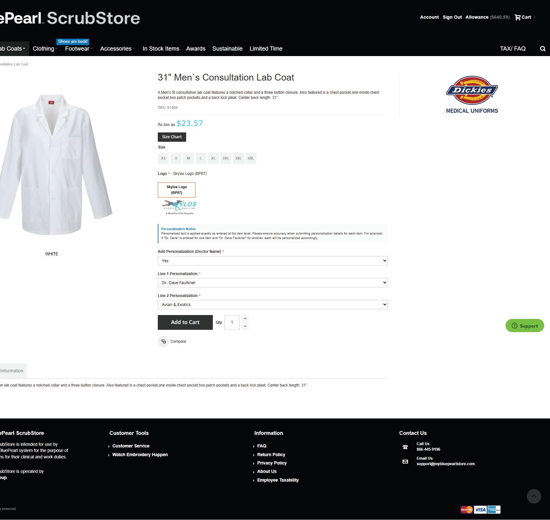This screenshot has height=520, width=550.
Task: Click the Dickies Medical Uniforms logo
Action: [472, 95]
